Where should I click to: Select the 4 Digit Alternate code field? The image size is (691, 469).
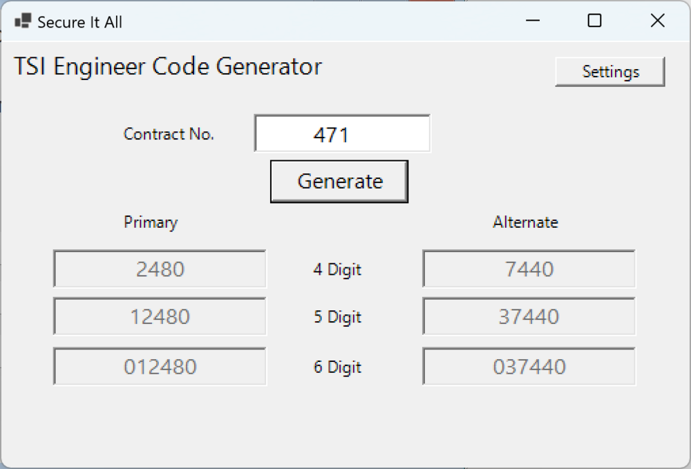click(x=529, y=269)
